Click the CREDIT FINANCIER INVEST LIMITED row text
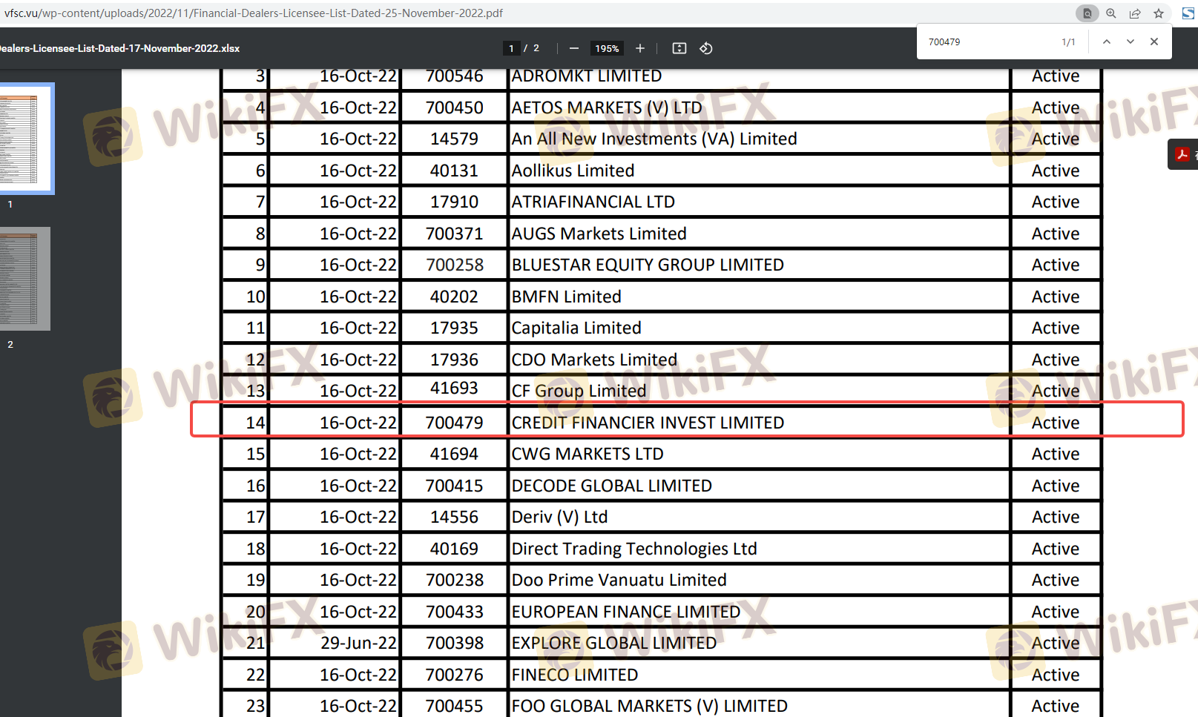Image resolution: width=1198 pixels, height=717 pixels. (x=648, y=423)
